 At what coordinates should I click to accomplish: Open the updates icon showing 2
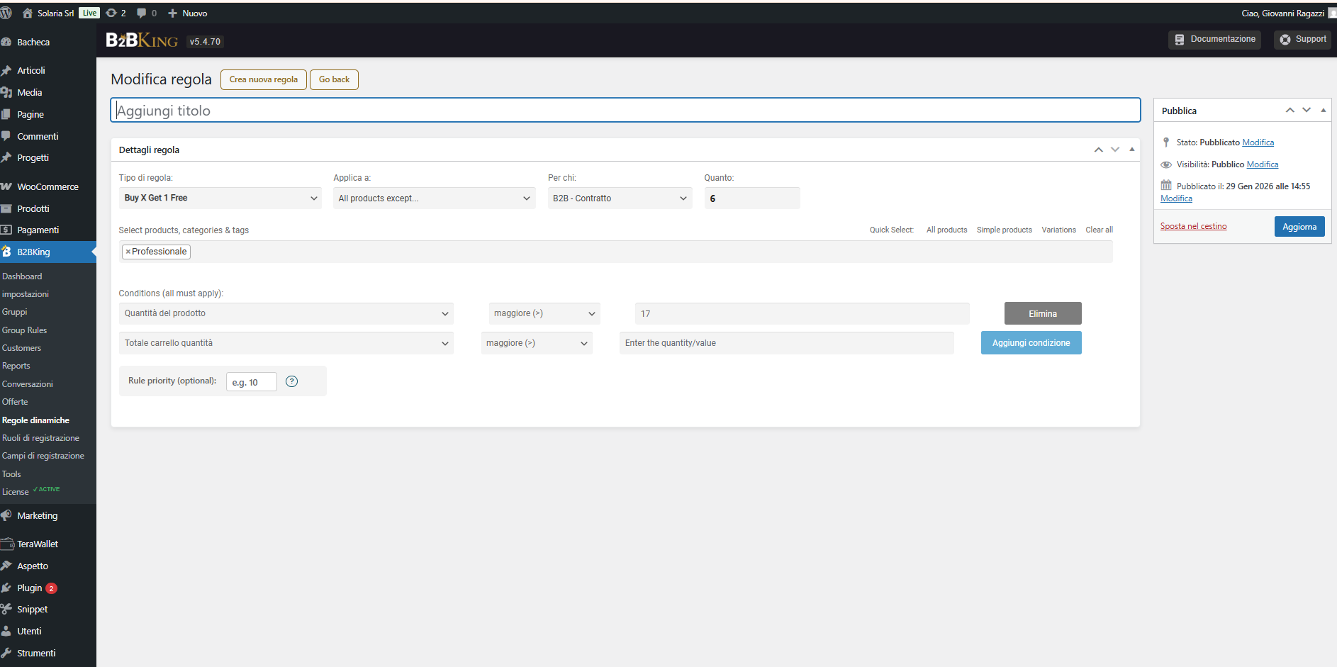[x=111, y=13]
